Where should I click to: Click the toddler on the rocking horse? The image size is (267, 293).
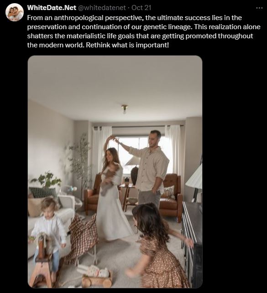pos(49,231)
